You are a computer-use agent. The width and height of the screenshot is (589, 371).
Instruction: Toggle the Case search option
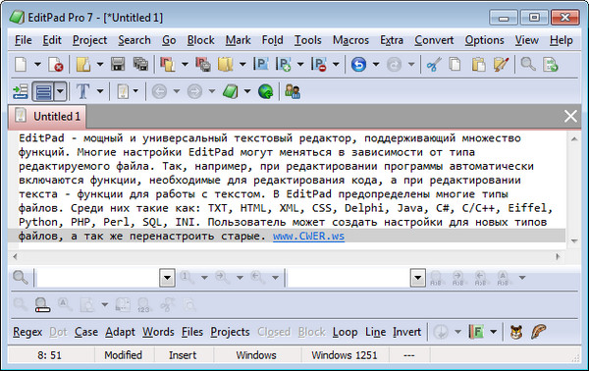pyautogui.click(x=86, y=332)
